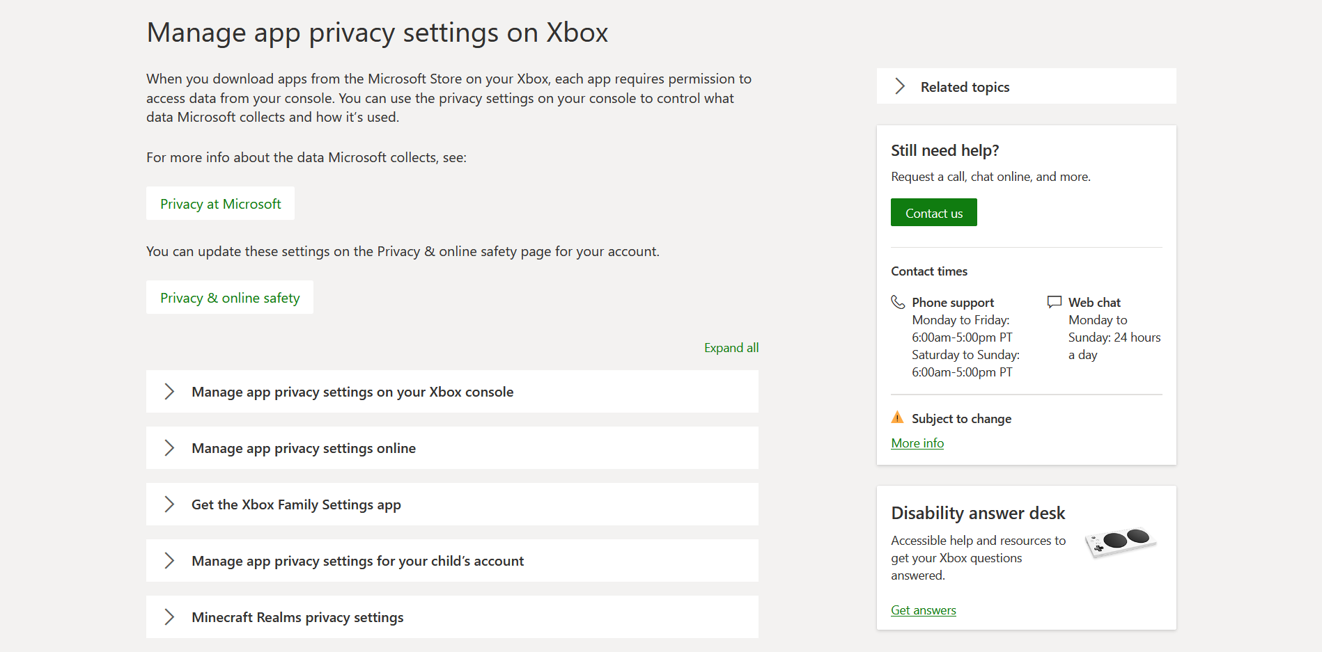Click the chevron icon next to Minecraft Realms privacy settings

pyautogui.click(x=169, y=617)
